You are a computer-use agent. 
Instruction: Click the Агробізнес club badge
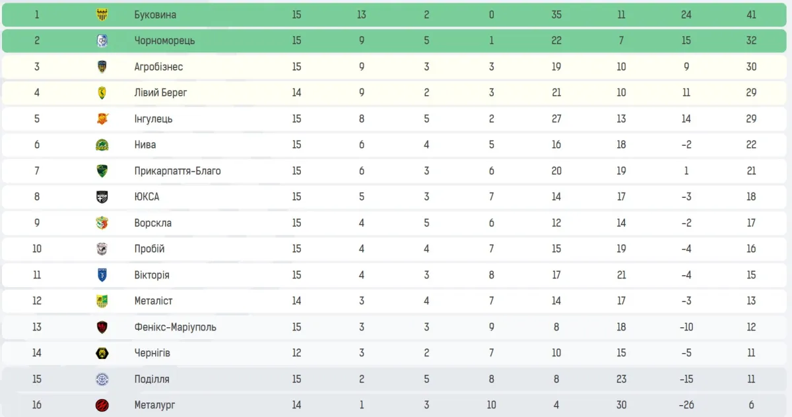[102, 67]
